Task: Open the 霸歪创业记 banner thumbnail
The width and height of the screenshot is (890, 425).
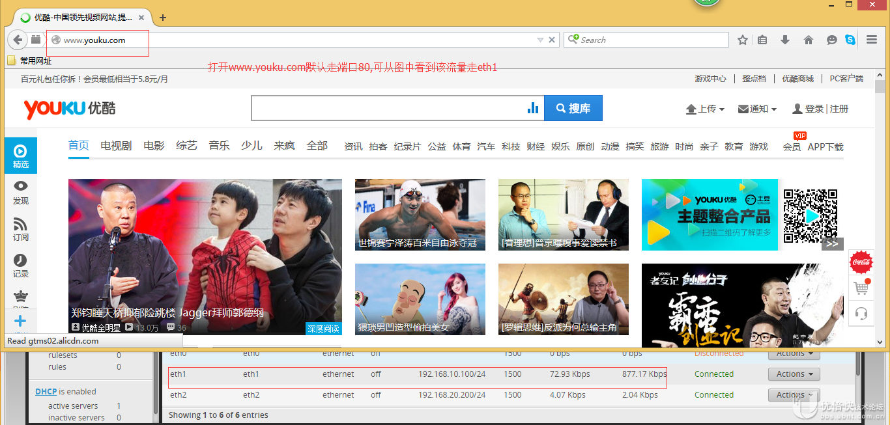Action: pyautogui.click(x=743, y=306)
